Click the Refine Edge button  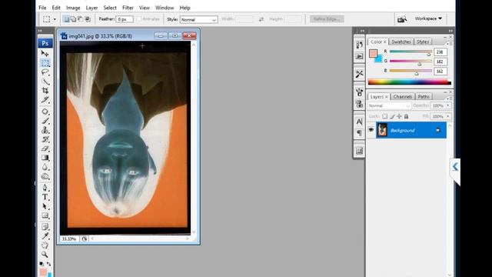coord(327,19)
